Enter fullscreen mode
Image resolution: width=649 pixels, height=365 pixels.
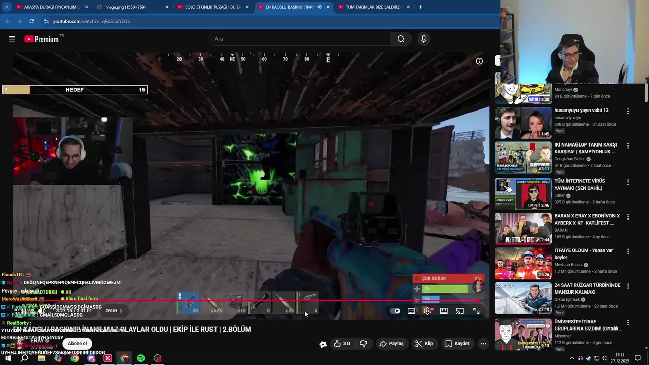pyautogui.click(x=476, y=311)
